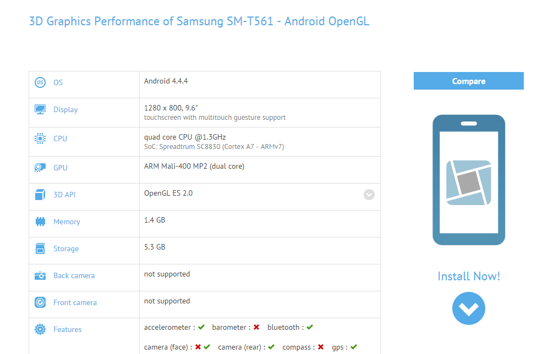Click the Memory chip icon
The image size is (548, 354).
[x=40, y=222]
